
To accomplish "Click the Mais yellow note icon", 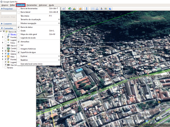I will tap(8, 57).
